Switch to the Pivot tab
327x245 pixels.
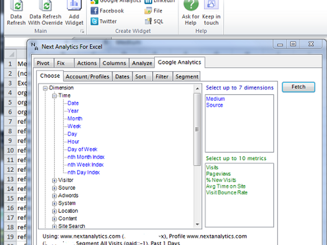tap(44, 63)
